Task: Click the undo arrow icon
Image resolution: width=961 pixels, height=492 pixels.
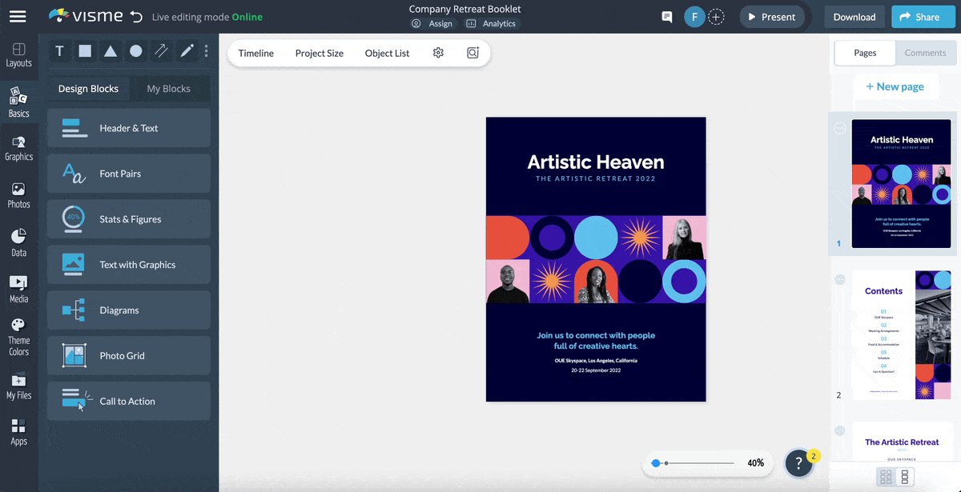Action: click(x=136, y=17)
